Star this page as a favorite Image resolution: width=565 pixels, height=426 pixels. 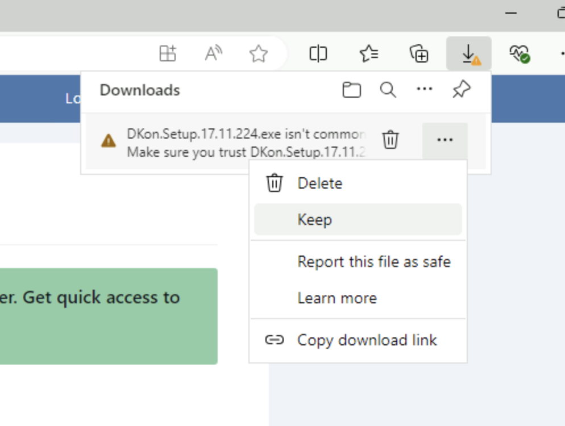coord(259,54)
